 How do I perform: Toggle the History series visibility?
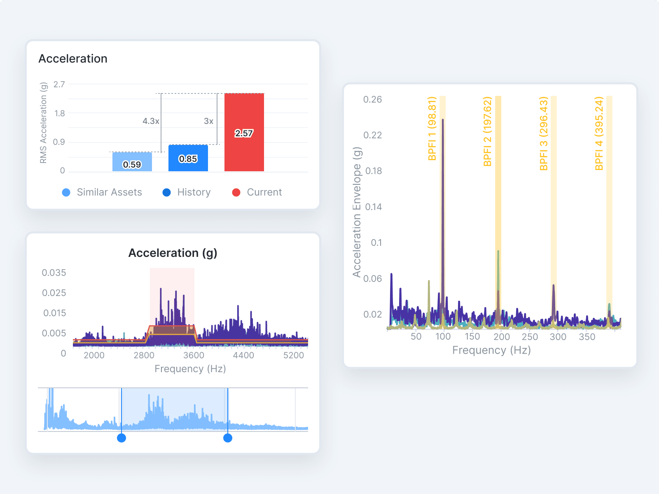(194, 192)
